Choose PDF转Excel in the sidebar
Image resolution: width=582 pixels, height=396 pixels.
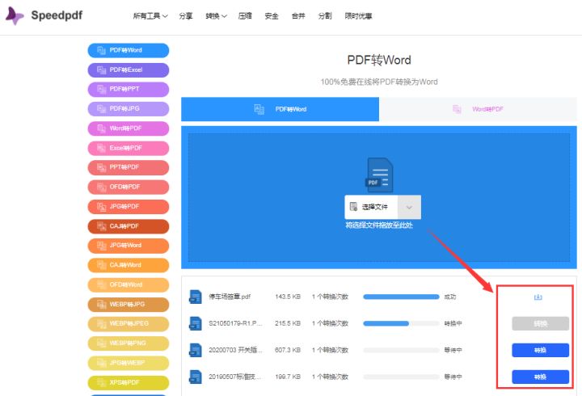pyautogui.click(x=129, y=70)
